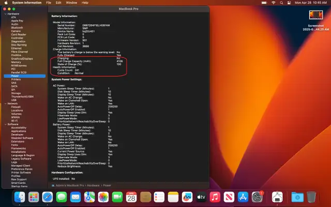The image size is (331, 207).
Task: Open Launchpad from the Dock
Action: [34, 197]
